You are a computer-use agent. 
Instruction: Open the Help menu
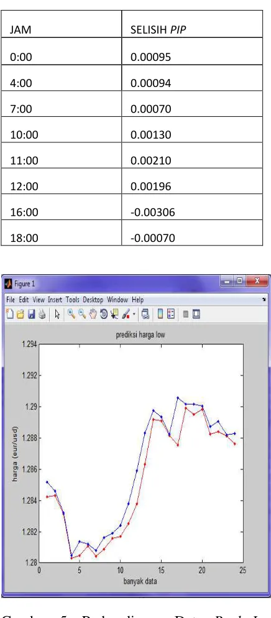click(x=138, y=300)
